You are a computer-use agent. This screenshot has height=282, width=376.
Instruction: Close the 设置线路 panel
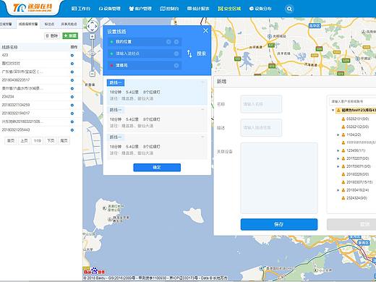click(205, 30)
